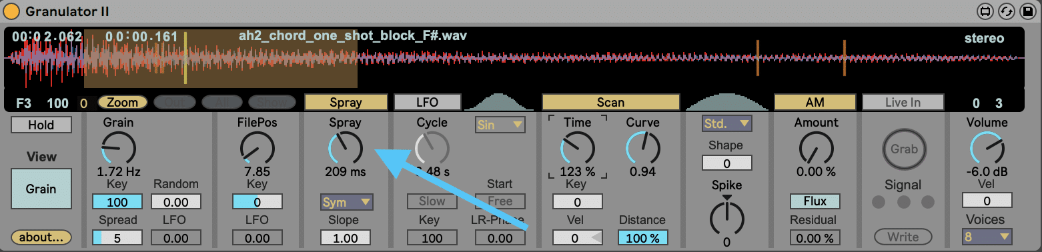Toggle the Hold switch

tap(41, 125)
